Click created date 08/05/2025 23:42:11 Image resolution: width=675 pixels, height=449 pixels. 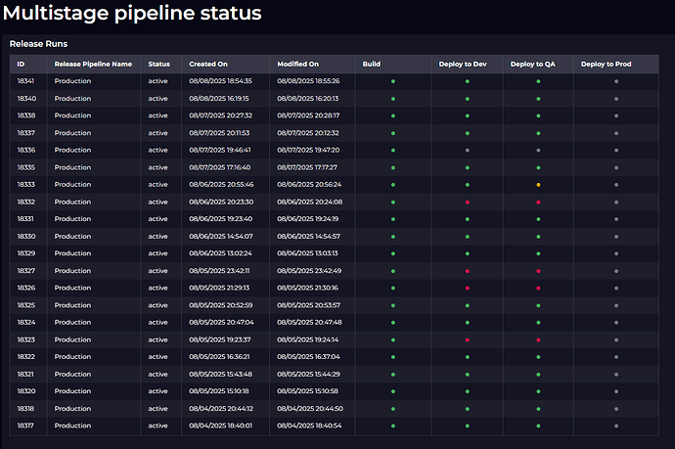pos(219,270)
